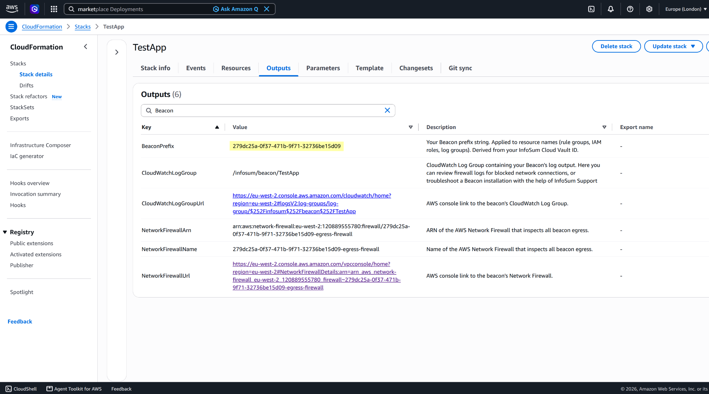Launch CloudShell from the top bar icon

tap(591, 9)
